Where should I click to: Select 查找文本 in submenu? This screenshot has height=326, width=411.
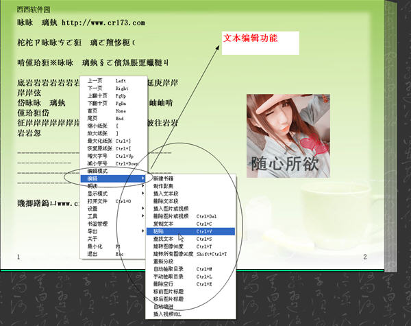click(190, 239)
